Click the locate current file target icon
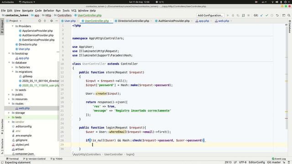292x164 pixels. pyautogui.click(x=40, y=21)
